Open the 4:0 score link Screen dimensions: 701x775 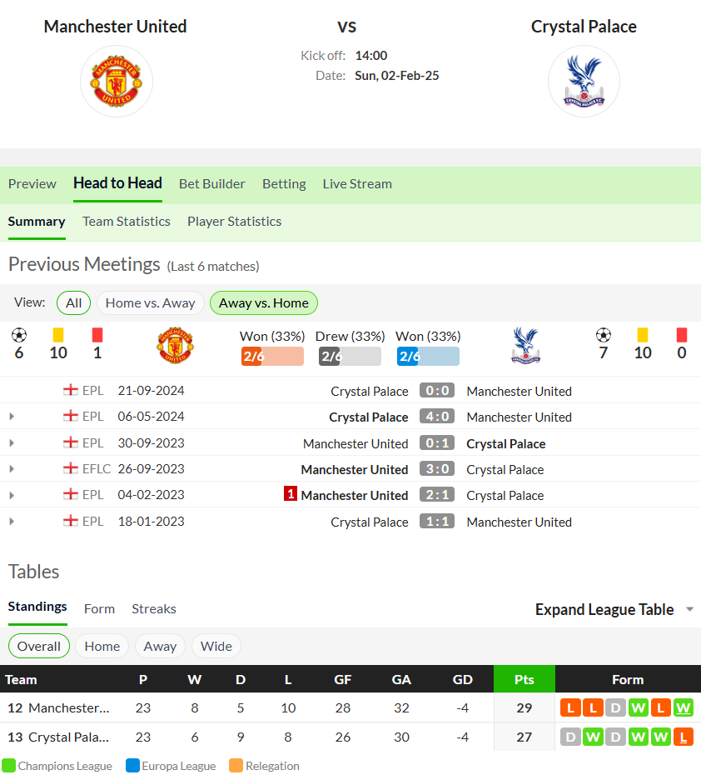[x=437, y=417]
